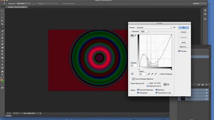The height and width of the screenshot is (120, 214).
Task: Select the Brush tool
Action: pyautogui.click(x=2, y=34)
